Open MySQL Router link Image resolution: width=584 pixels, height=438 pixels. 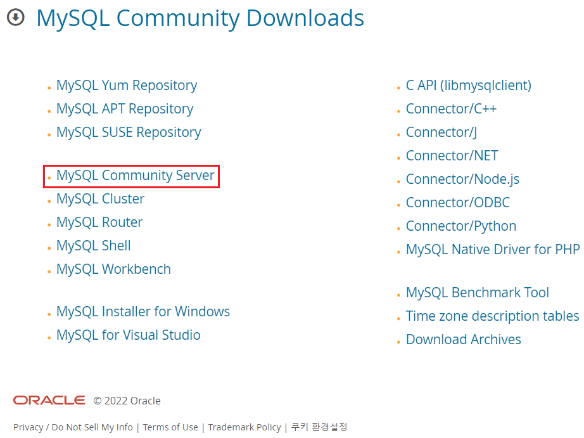tap(99, 222)
